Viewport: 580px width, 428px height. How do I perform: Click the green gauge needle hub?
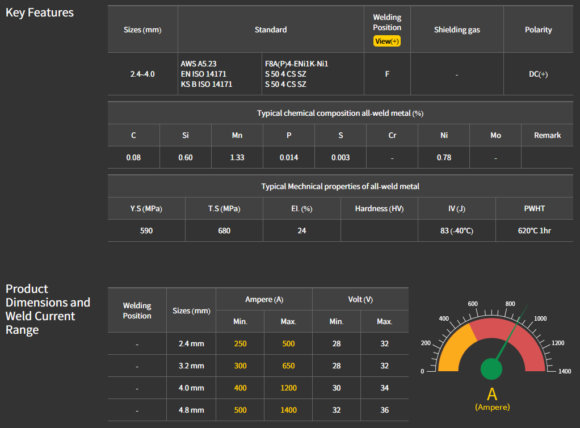click(x=491, y=368)
